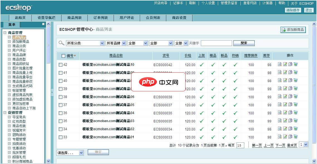Click the view icon for product ECS000038

pos(279,96)
